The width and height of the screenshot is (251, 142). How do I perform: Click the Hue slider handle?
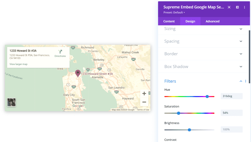pyautogui.click(x=207, y=96)
